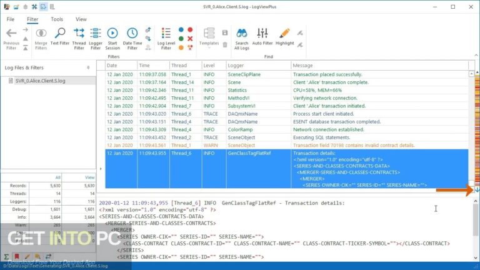Select row 'Verifying network connection.'
The height and width of the screenshot is (270, 480).
point(287,98)
